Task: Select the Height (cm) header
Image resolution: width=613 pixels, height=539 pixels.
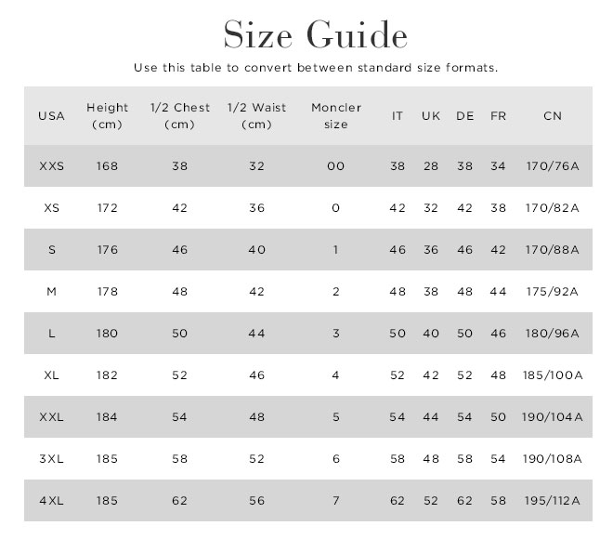Action: pyautogui.click(x=107, y=116)
